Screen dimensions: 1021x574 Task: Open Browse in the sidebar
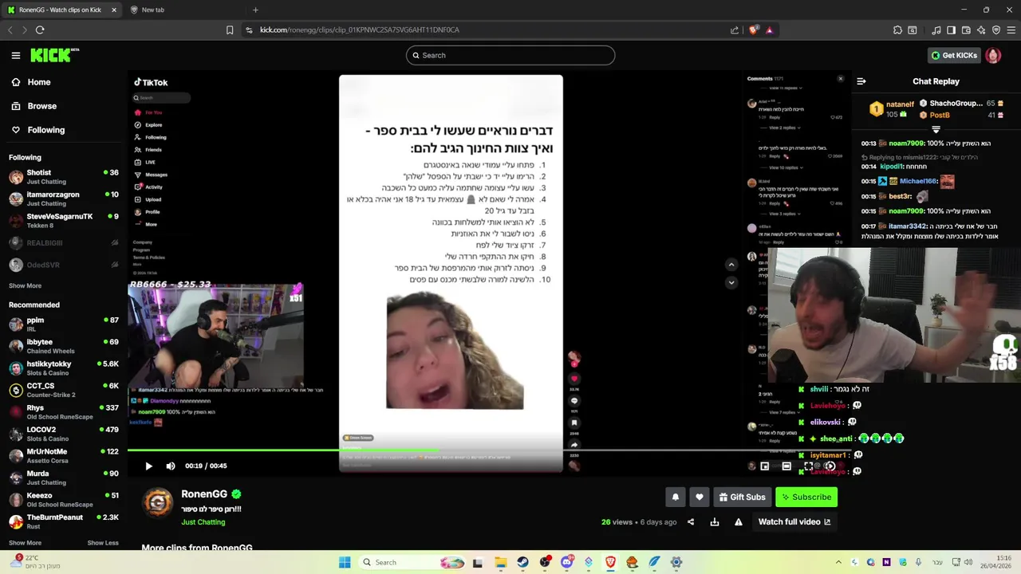(x=35, y=106)
